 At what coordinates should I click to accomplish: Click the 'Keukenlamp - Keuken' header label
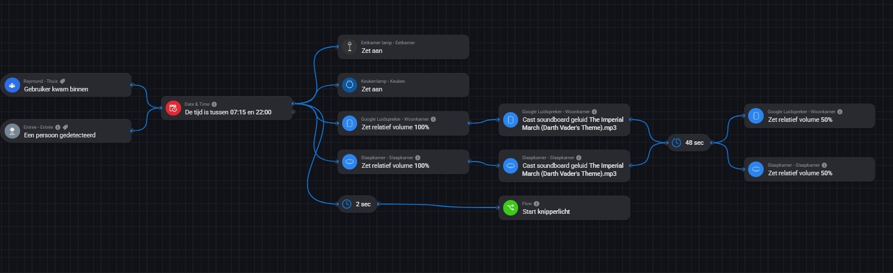383,81
